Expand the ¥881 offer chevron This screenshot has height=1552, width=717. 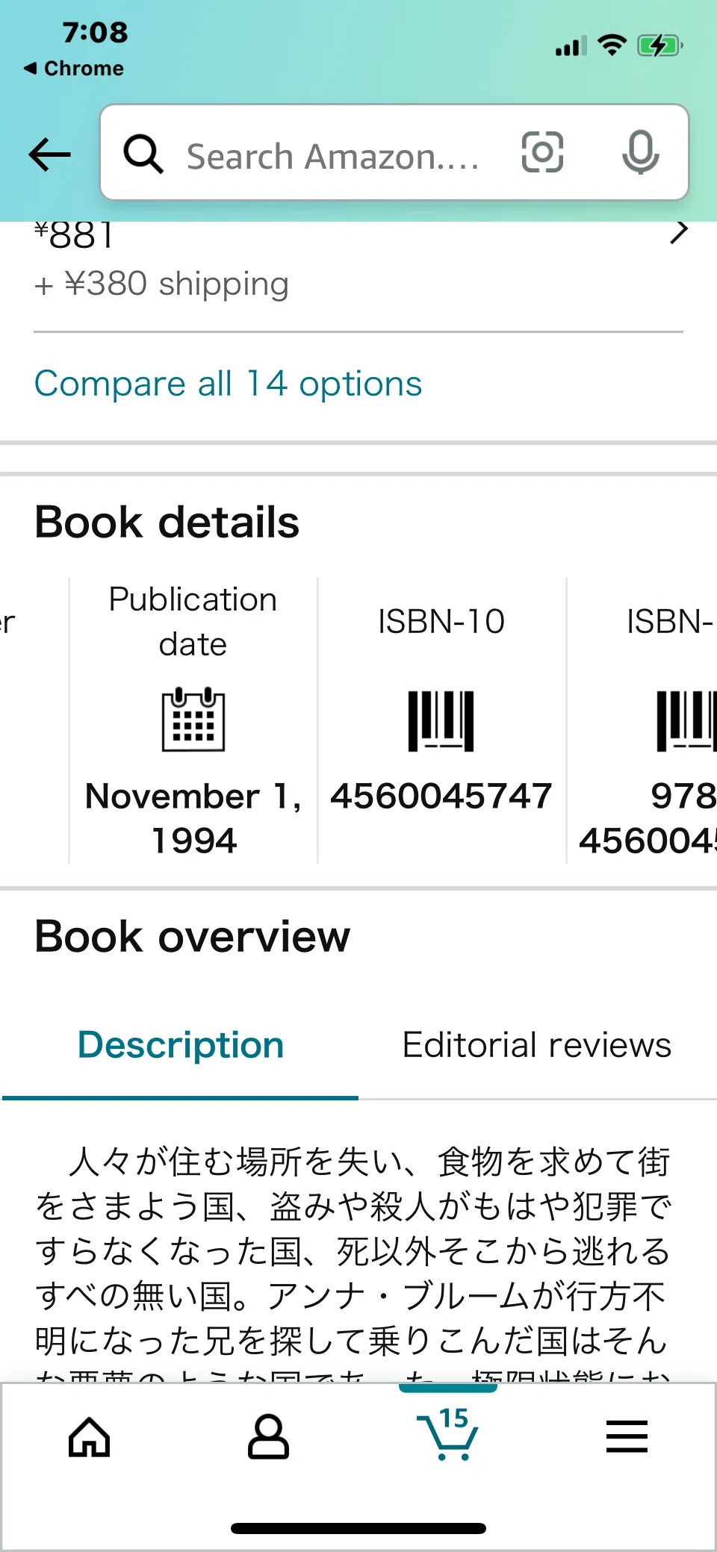pyautogui.click(x=678, y=232)
